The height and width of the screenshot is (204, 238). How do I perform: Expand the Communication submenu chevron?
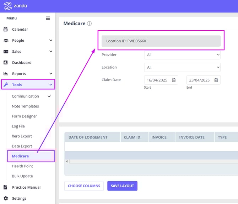click(49, 96)
